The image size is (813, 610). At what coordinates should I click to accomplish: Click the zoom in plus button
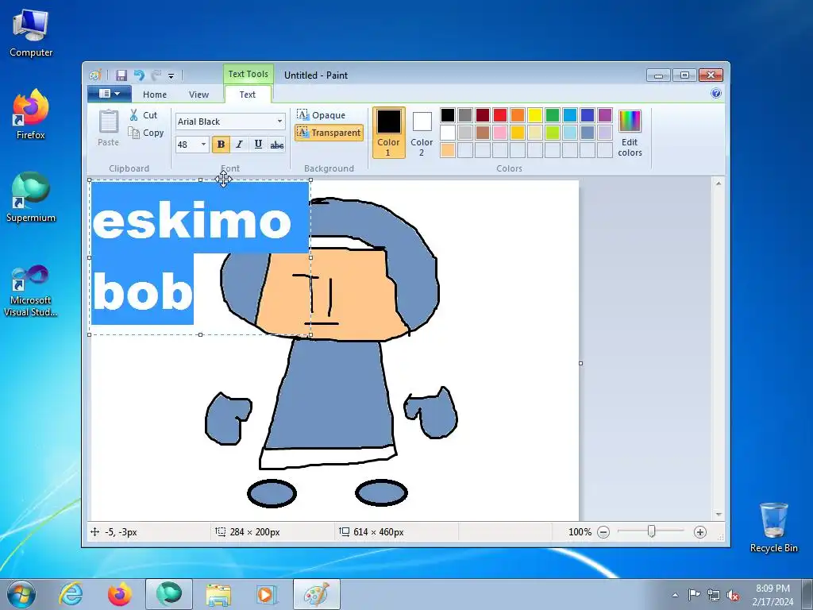coord(700,532)
